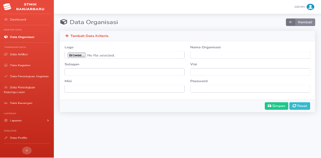Viewport: 321px width, 158px height.
Task: Click the Data Keuangan chart icon
Action: 6,103
